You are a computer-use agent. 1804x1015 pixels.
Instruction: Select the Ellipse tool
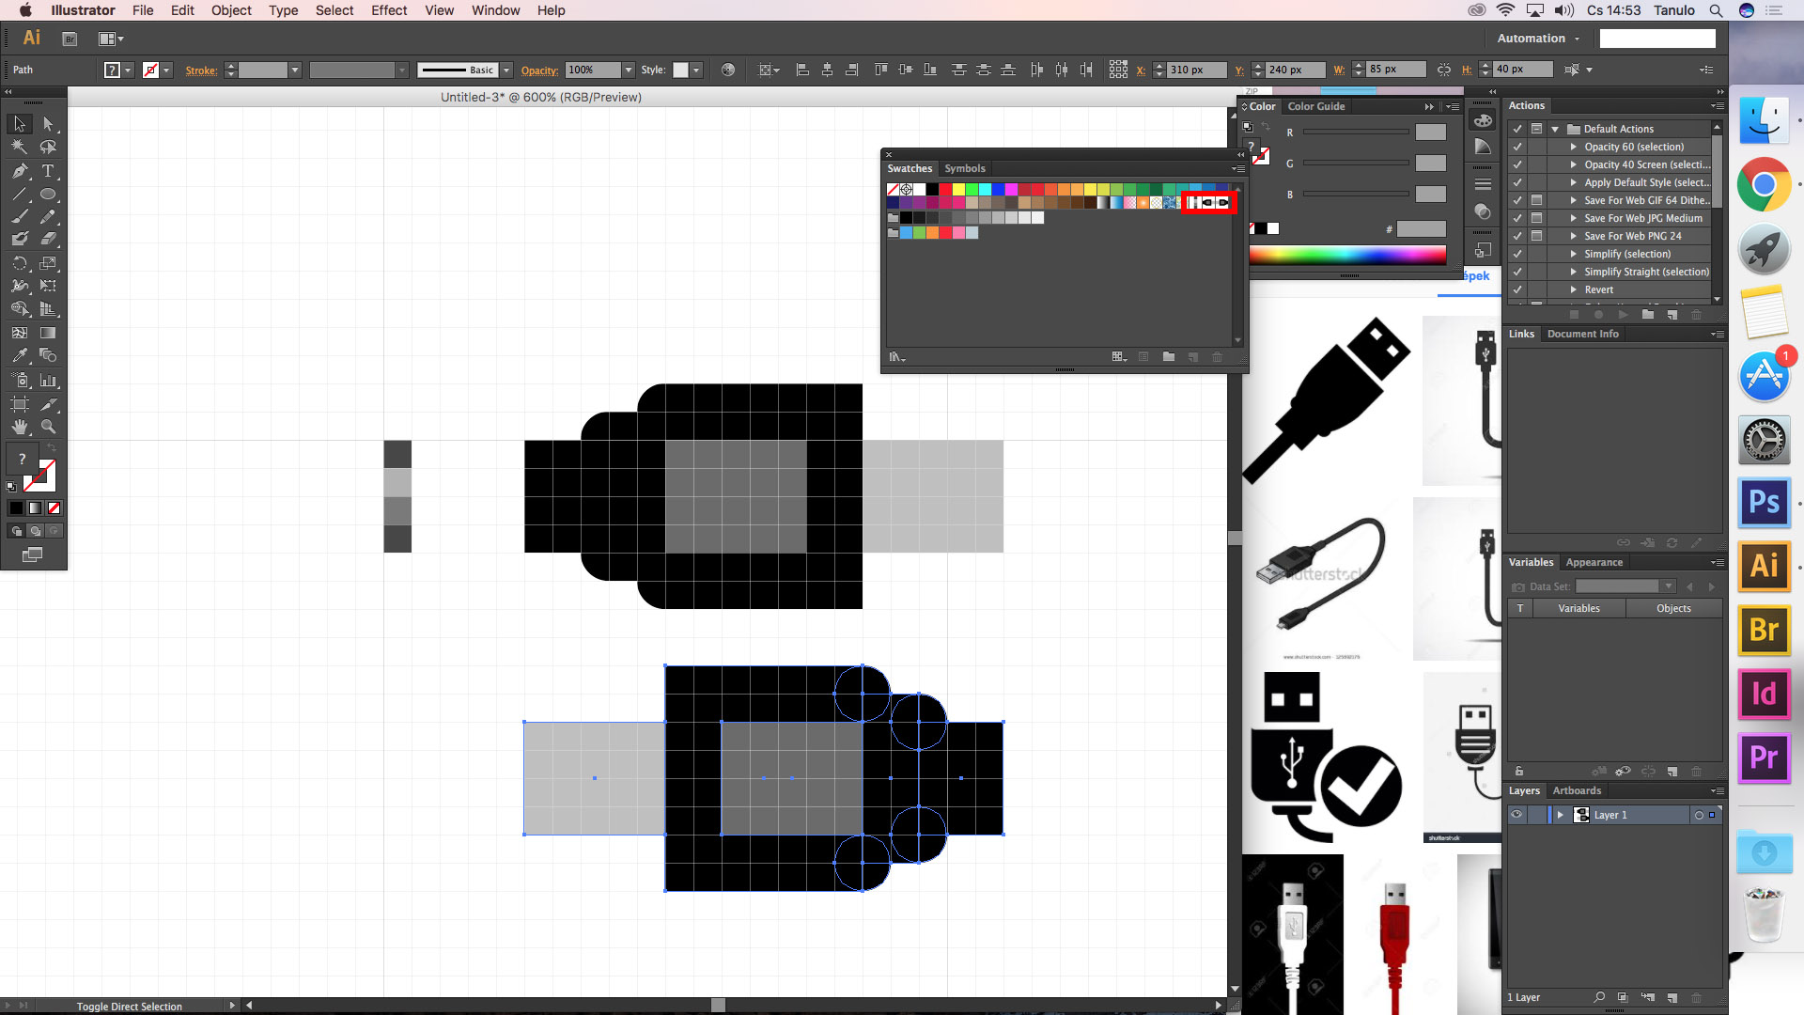click(48, 195)
